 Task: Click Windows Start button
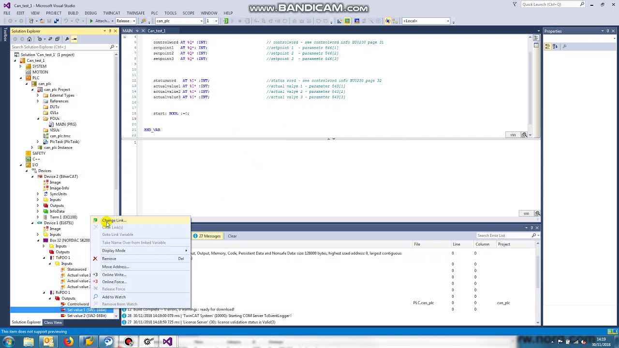pos(8,342)
